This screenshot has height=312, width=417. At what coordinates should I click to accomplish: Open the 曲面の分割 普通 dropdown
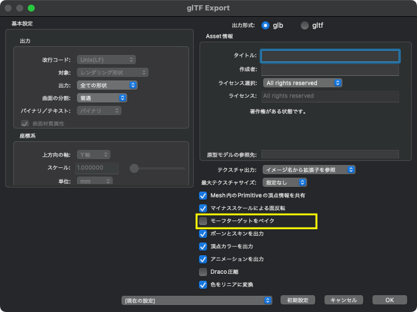coord(102,98)
